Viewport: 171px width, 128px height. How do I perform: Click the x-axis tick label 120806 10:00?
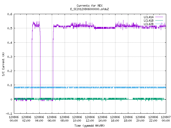click(x=77, y=119)
